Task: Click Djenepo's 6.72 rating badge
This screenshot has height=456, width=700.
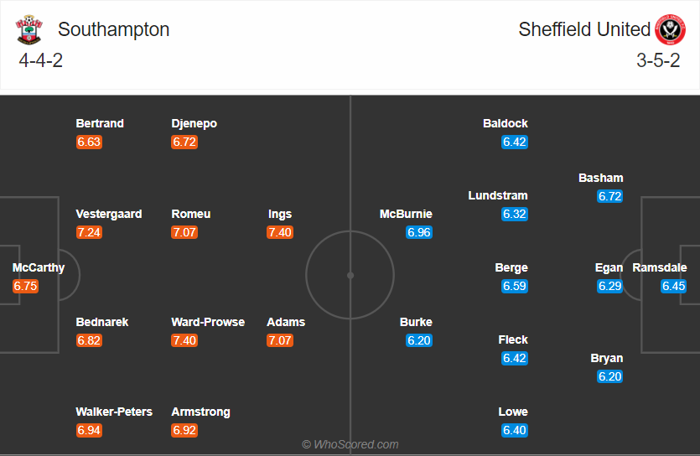Action: [184, 142]
